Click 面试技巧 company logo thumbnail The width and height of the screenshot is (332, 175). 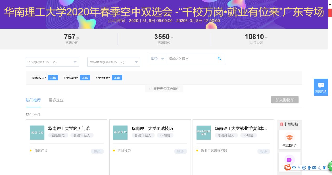coord(120,133)
